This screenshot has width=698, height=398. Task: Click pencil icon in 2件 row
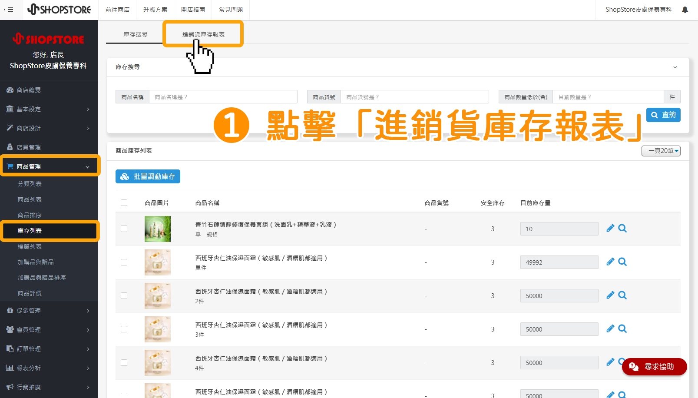[x=610, y=295]
